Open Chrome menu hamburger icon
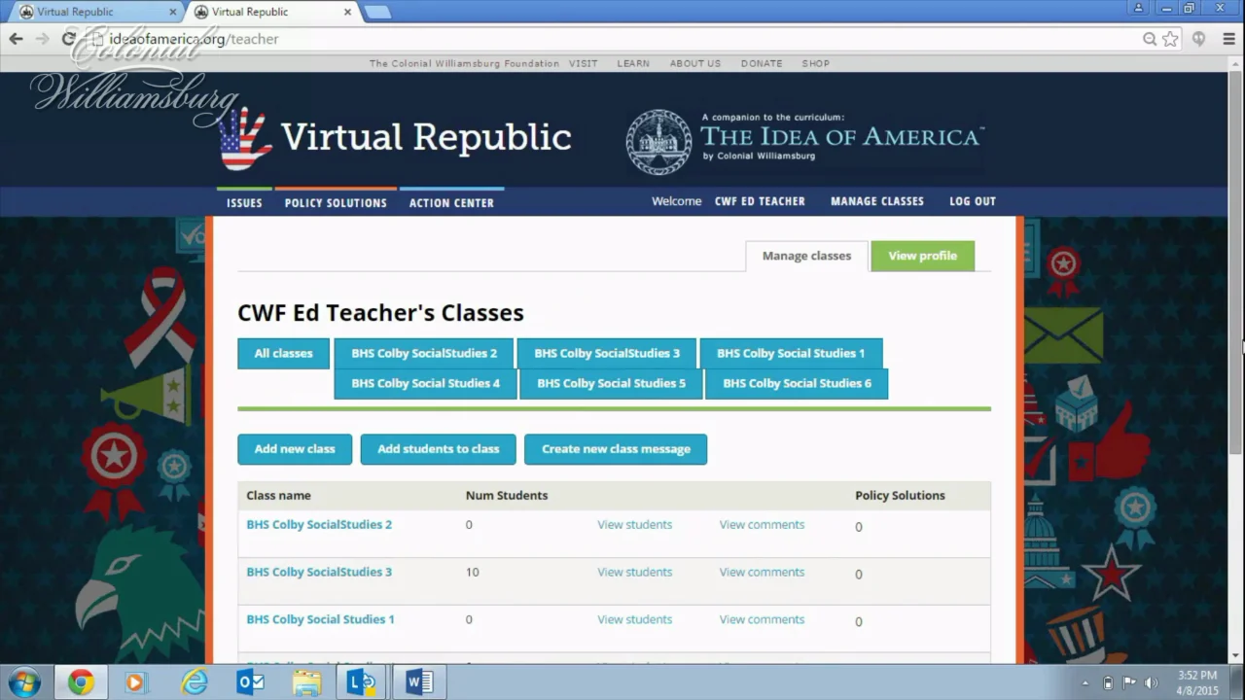This screenshot has width=1245, height=700. pyautogui.click(x=1228, y=39)
